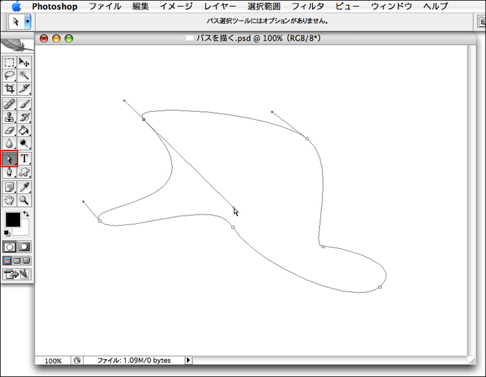Image resolution: width=486 pixels, height=377 pixels.
Task: Select the Pen tool
Action: 9,173
